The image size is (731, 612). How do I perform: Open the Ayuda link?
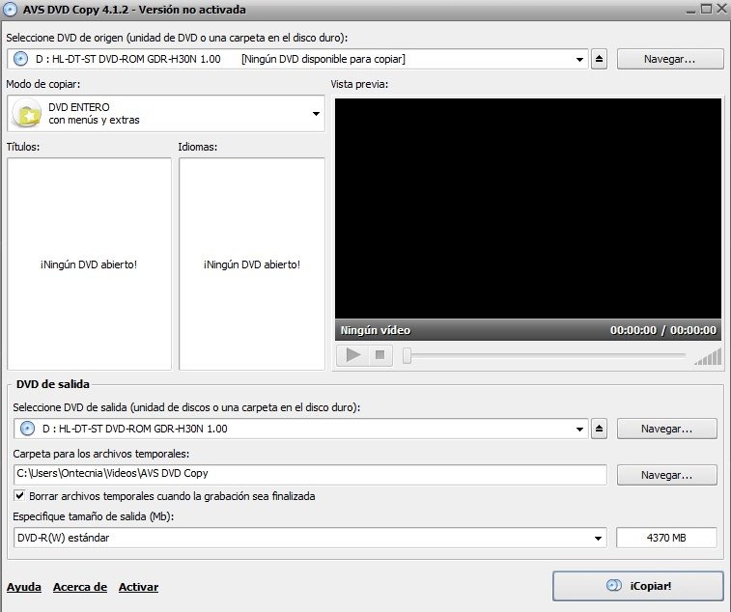tap(24, 587)
